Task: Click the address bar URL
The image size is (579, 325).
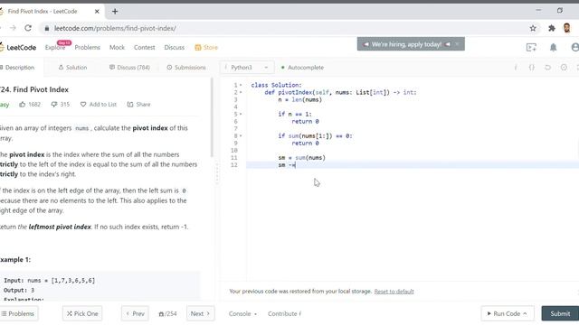Action: pyautogui.click(x=115, y=28)
